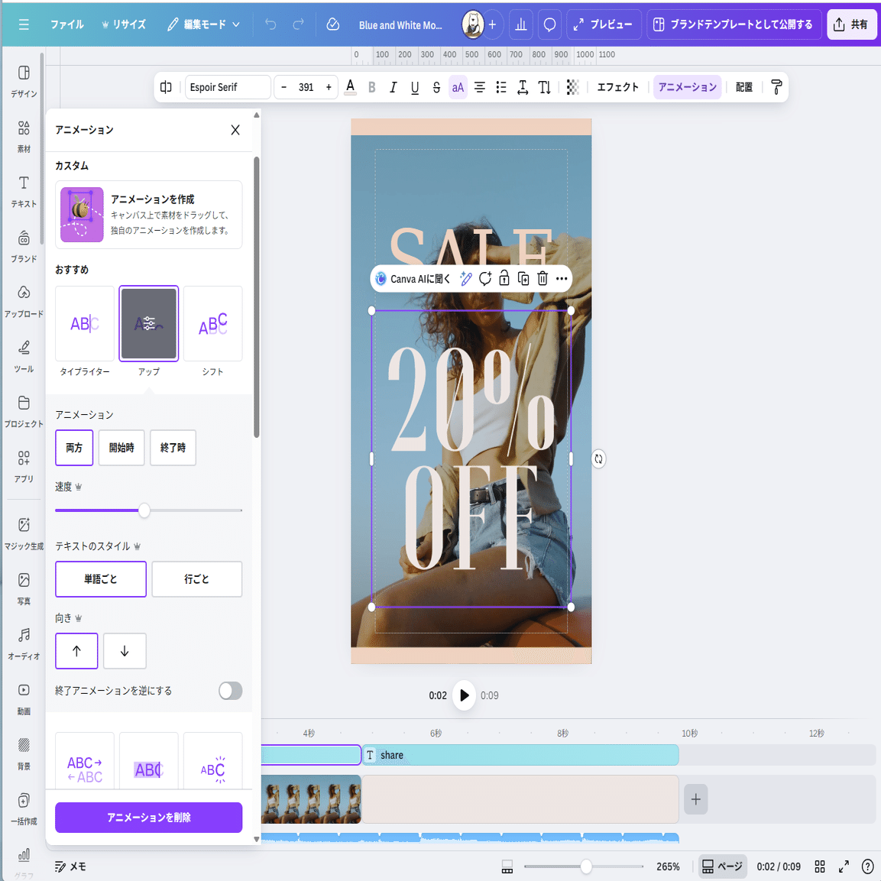Toggle 終了アニメーションを逆にする switch
This screenshot has height=881, width=881.
coord(230,691)
